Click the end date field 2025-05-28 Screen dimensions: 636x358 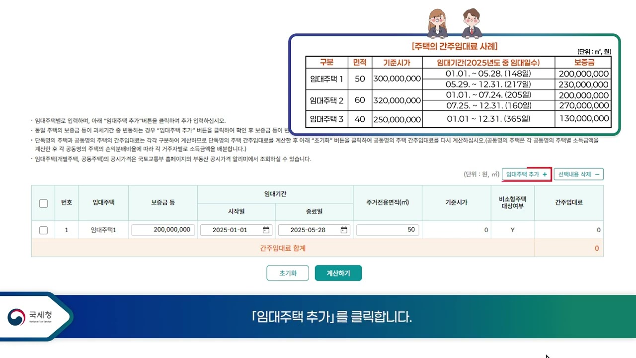314,230
